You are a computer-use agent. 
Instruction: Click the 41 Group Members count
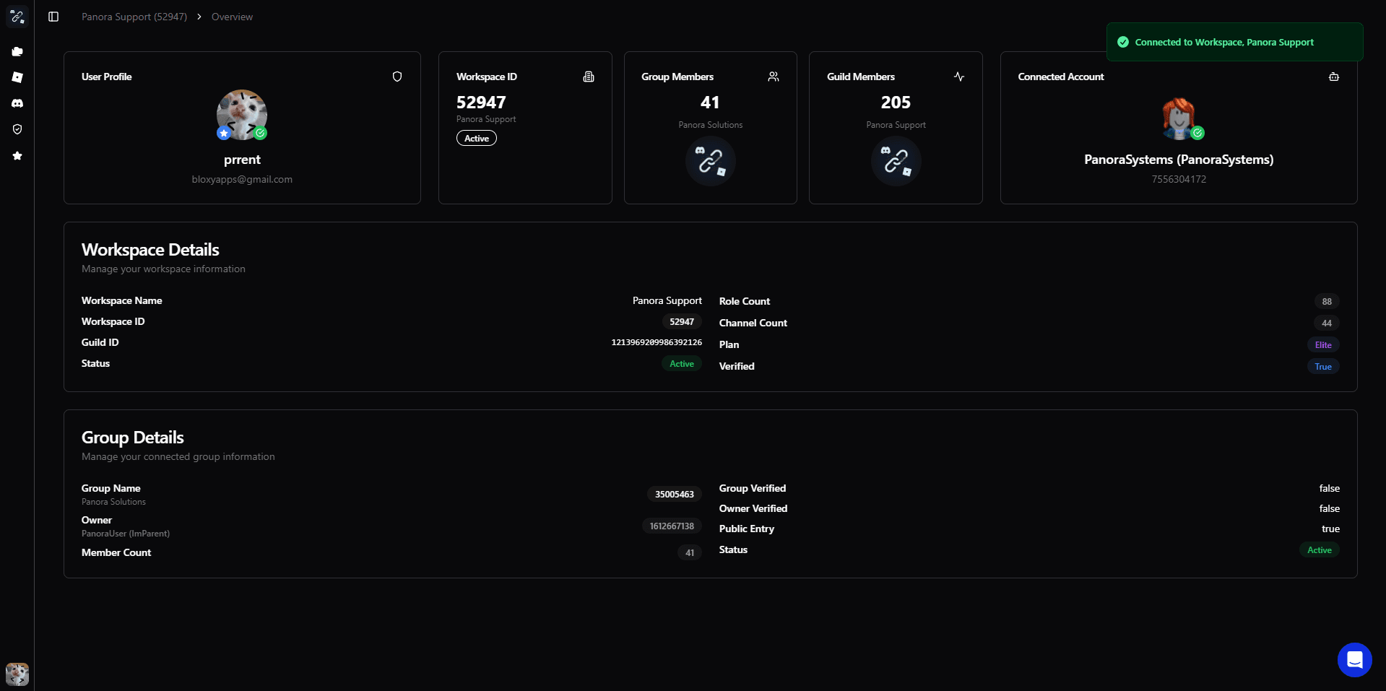tap(710, 103)
